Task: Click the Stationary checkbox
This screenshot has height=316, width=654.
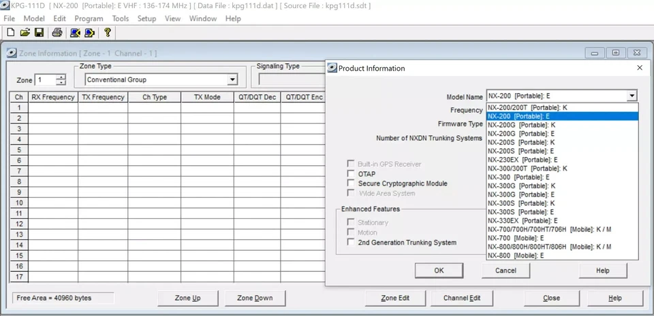Action: click(351, 222)
